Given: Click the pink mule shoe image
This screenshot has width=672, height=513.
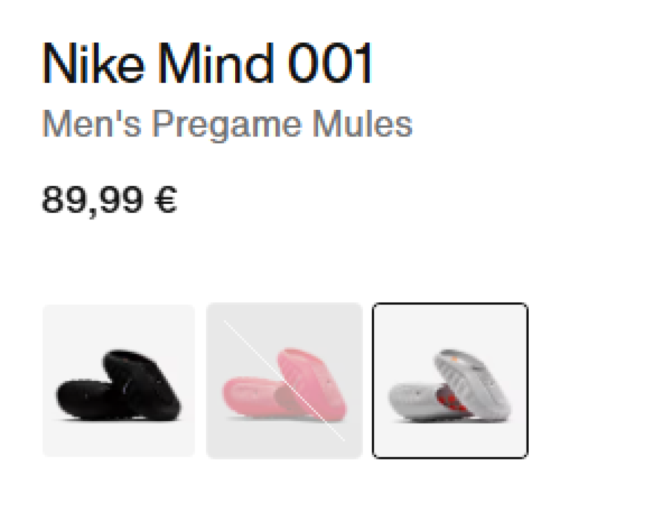Looking at the screenshot, I should pyautogui.click(x=284, y=384).
